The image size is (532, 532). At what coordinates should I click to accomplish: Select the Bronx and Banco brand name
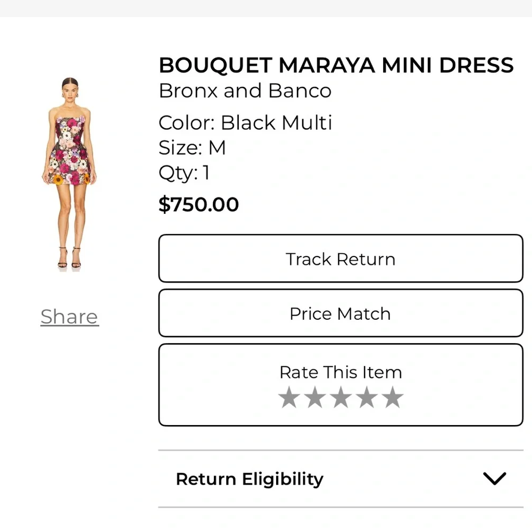click(x=245, y=90)
